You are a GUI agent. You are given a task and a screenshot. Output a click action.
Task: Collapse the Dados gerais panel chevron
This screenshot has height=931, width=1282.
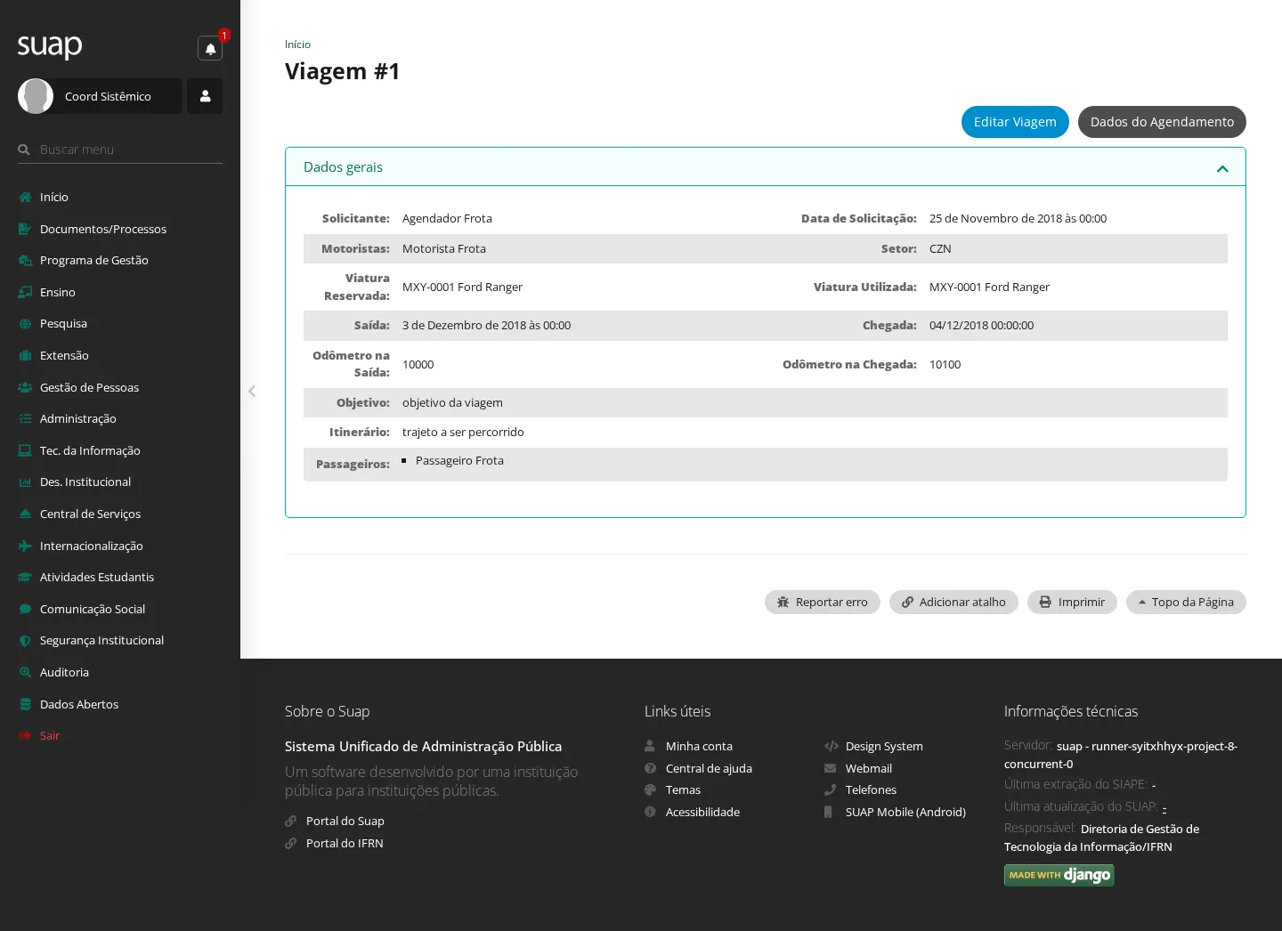pos(1222,168)
